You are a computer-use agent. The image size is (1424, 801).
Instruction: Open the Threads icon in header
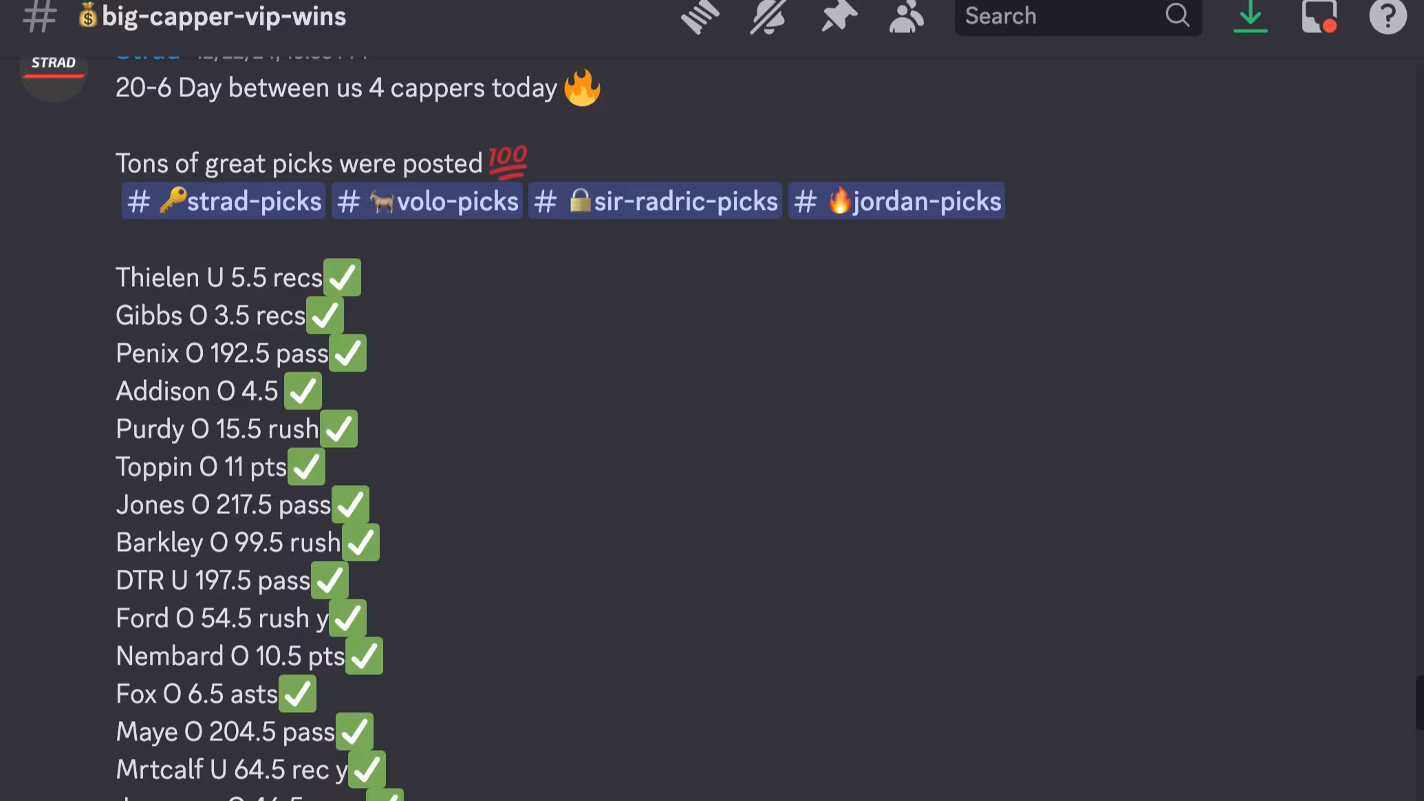point(700,17)
